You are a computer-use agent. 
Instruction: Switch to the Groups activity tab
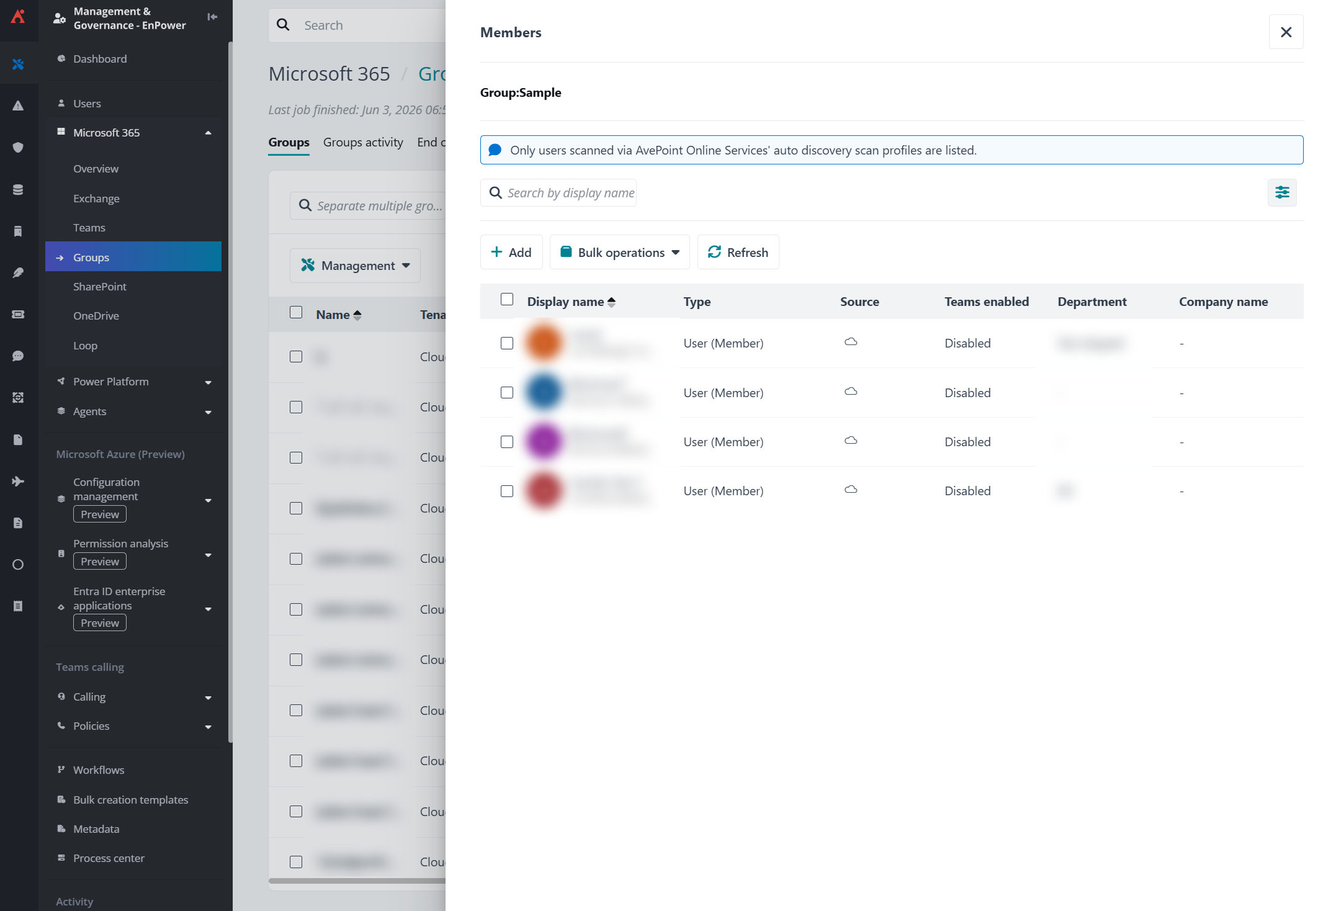(x=363, y=142)
